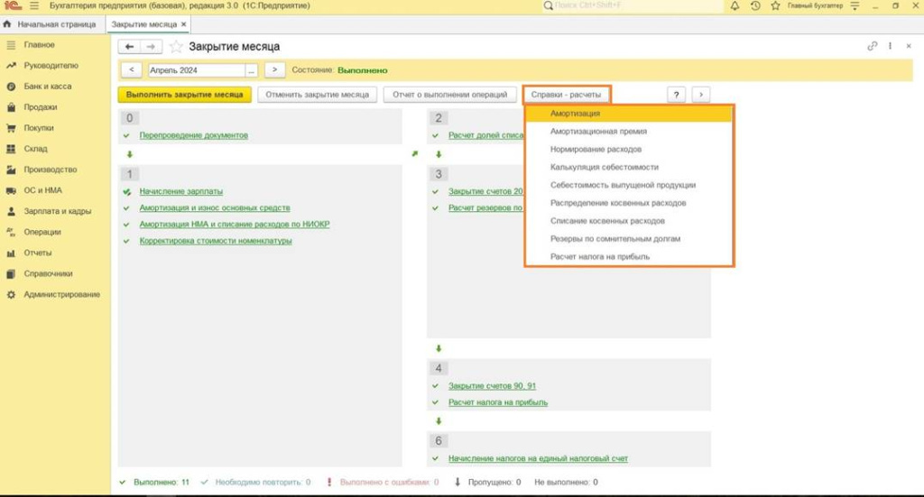The image size is (924, 497).
Task: Open the question mark help button
Action: click(x=676, y=94)
